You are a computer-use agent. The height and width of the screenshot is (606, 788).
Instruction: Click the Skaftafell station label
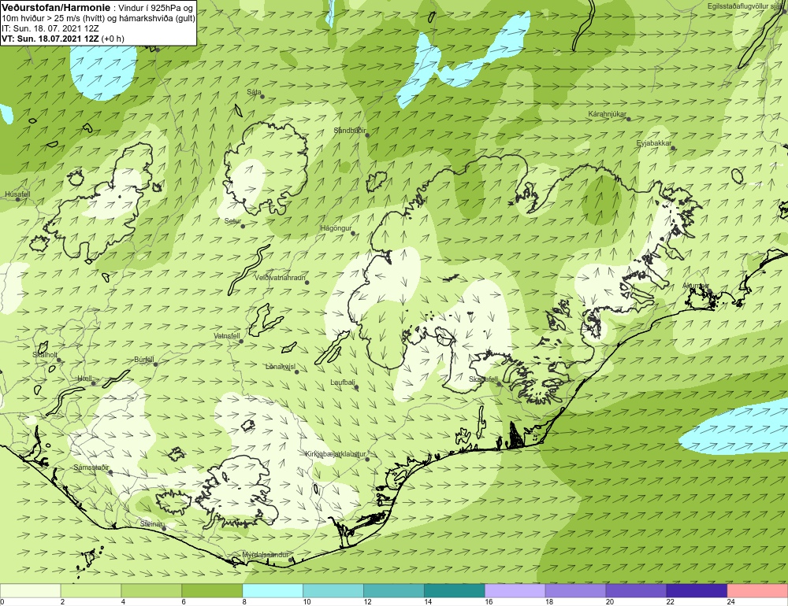(x=484, y=379)
